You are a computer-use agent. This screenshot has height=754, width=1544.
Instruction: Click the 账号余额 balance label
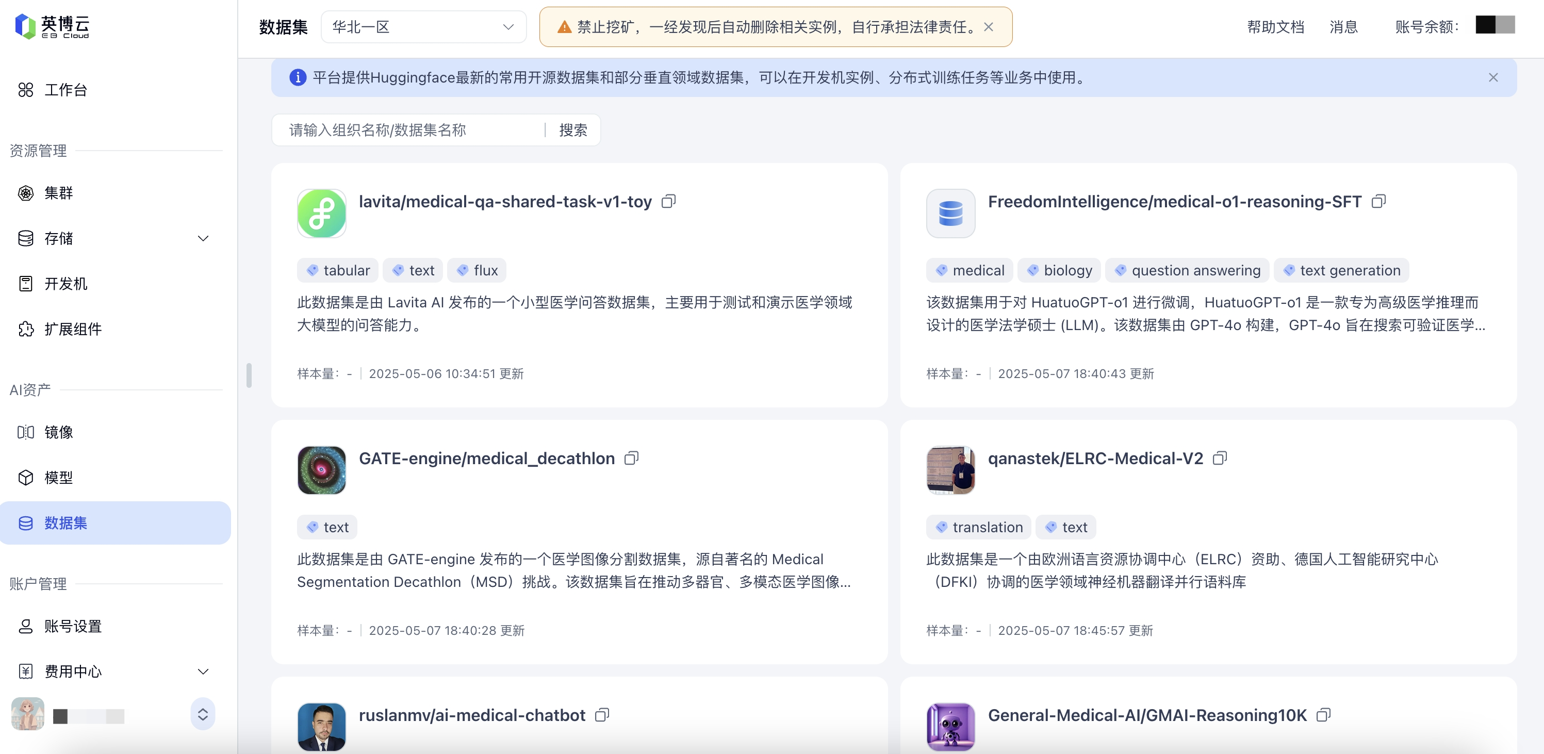tap(1427, 27)
